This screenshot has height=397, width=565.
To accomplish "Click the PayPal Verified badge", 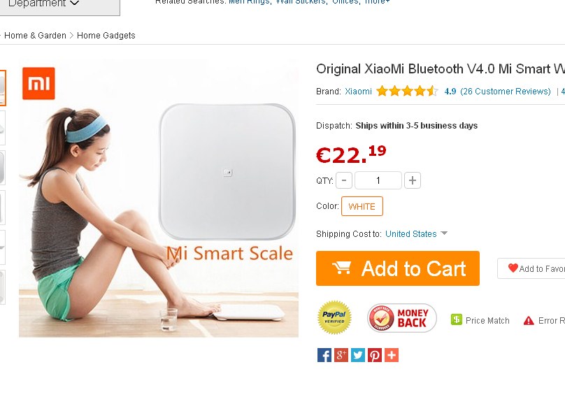I will pyautogui.click(x=334, y=317).
